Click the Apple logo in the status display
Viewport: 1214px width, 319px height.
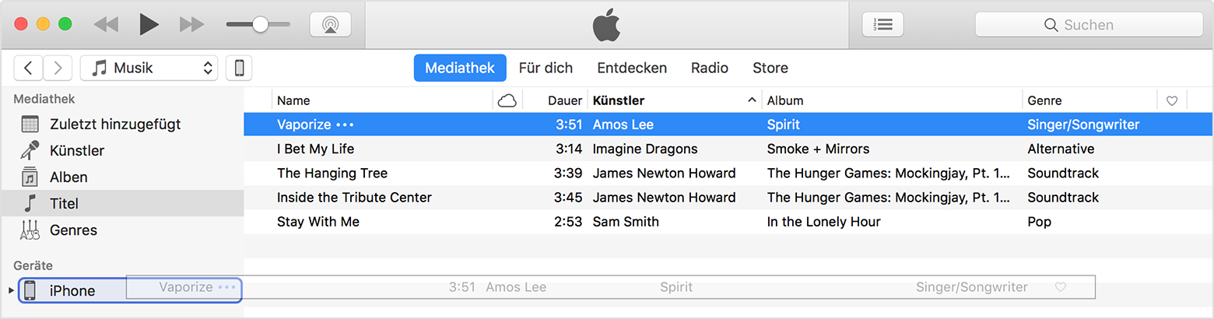tap(606, 25)
